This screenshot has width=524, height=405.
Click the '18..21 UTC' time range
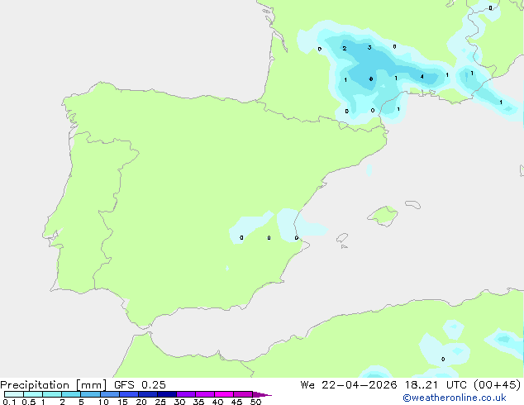(436, 385)
